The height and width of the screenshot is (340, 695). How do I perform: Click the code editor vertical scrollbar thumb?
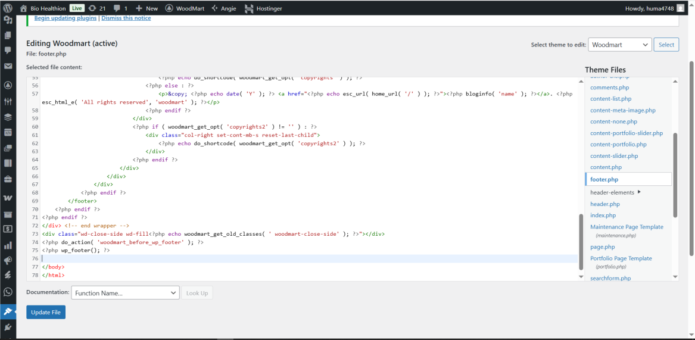click(581, 242)
